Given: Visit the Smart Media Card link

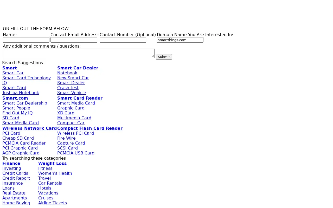Looking at the screenshot, I should pyautogui.click(x=76, y=103).
